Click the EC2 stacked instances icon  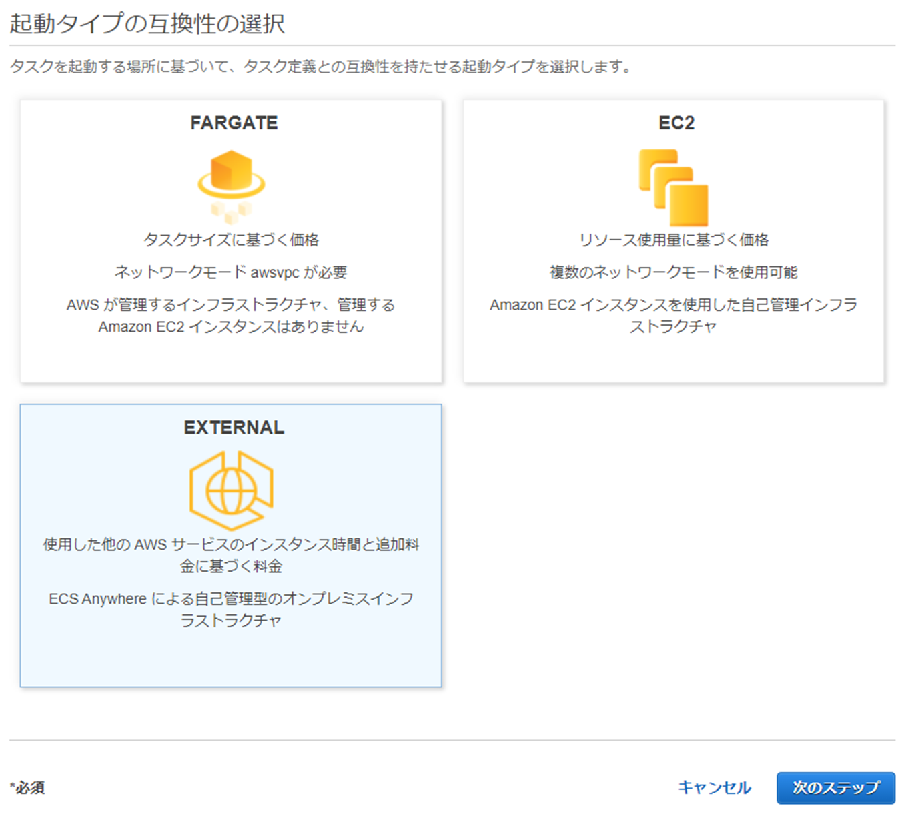[674, 187]
